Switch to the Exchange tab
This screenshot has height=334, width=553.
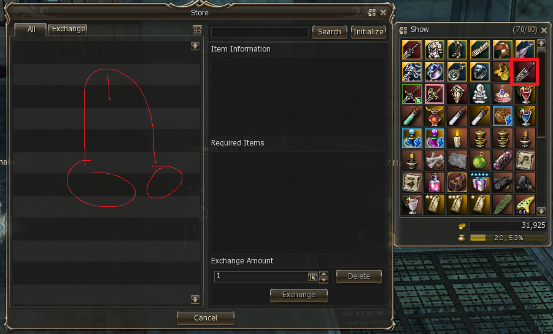(68, 29)
